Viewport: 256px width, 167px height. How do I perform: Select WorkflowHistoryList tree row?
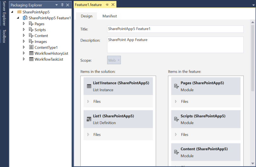tap(51, 53)
